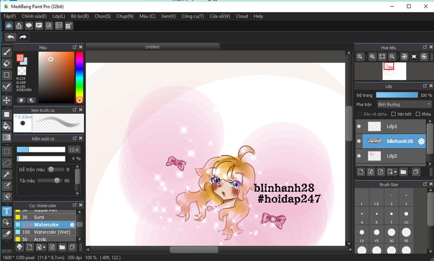Select the Magic Wand tool
This screenshot has height=261, width=434.
[x=7, y=174]
